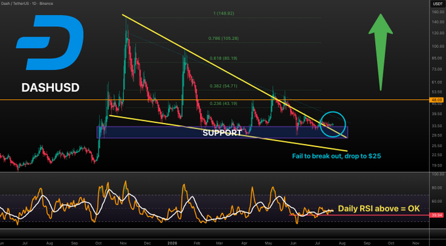Click the 1 (148.92) Fibonacci label
Image resolution: width=446 pixels, height=246 pixels.
(x=224, y=13)
